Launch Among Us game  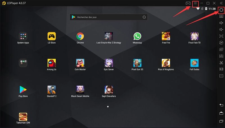point(51,63)
